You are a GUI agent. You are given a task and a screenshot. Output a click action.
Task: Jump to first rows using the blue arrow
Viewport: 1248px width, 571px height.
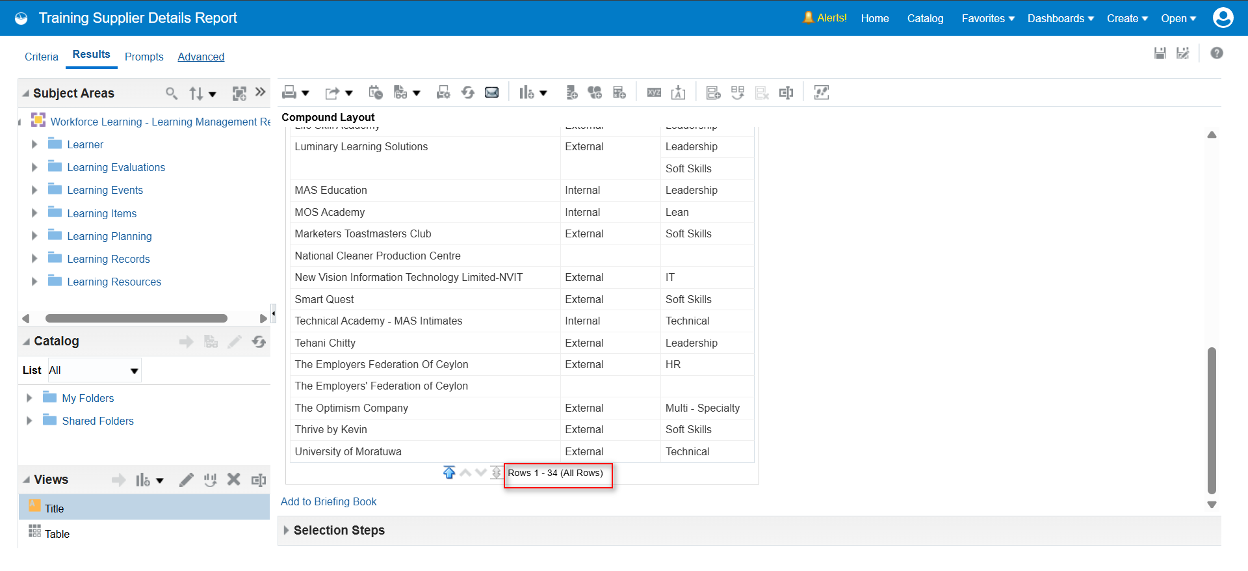(449, 473)
